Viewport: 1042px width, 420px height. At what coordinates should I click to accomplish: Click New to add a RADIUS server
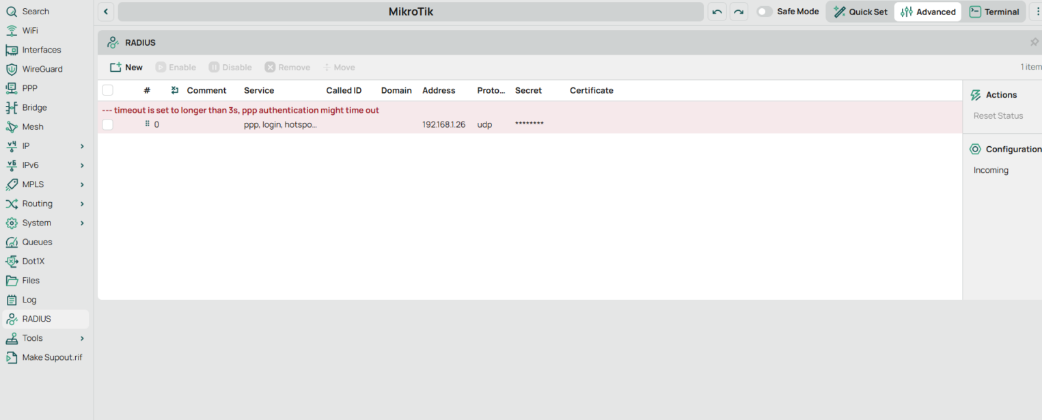(126, 67)
